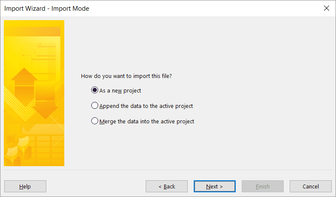Viewport: 336px width, 197px height.
Task: Click the leaf-shaped graphic at the banner bottom
Action: pos(17,150)
